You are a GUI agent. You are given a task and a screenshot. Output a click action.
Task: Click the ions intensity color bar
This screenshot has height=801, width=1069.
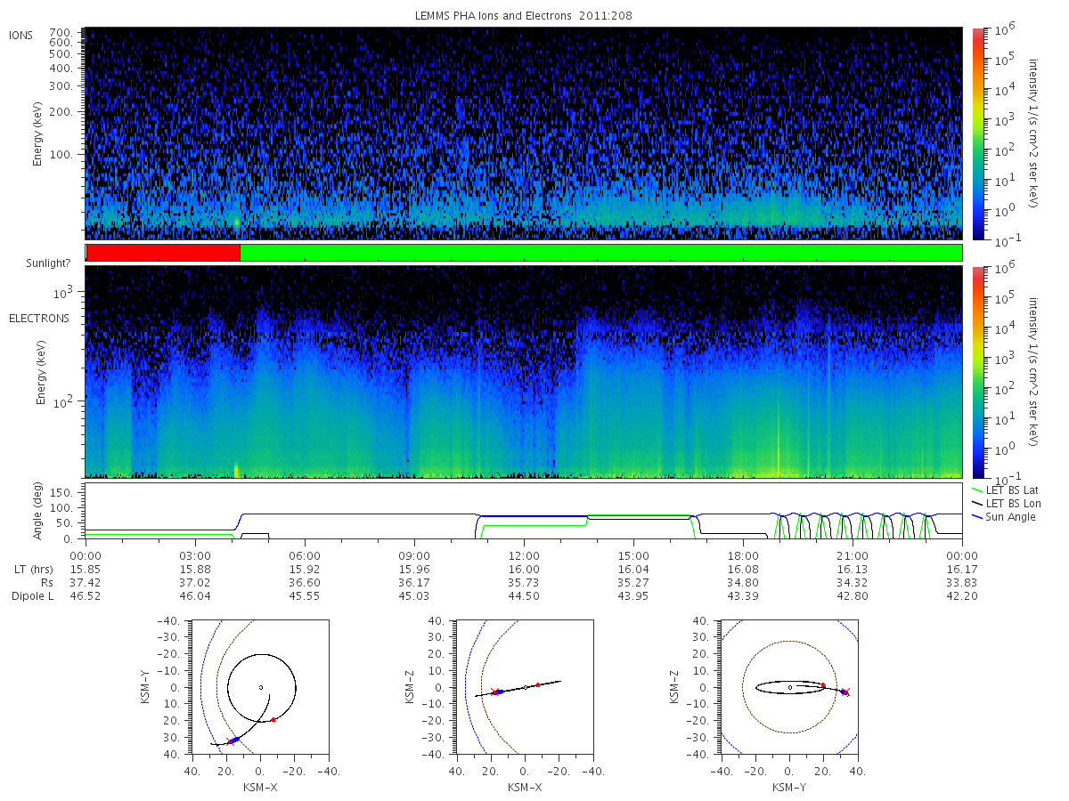pos(977,133)
